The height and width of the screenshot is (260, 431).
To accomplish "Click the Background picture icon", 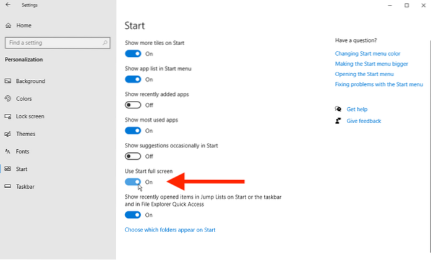I will tap(7, 81).
